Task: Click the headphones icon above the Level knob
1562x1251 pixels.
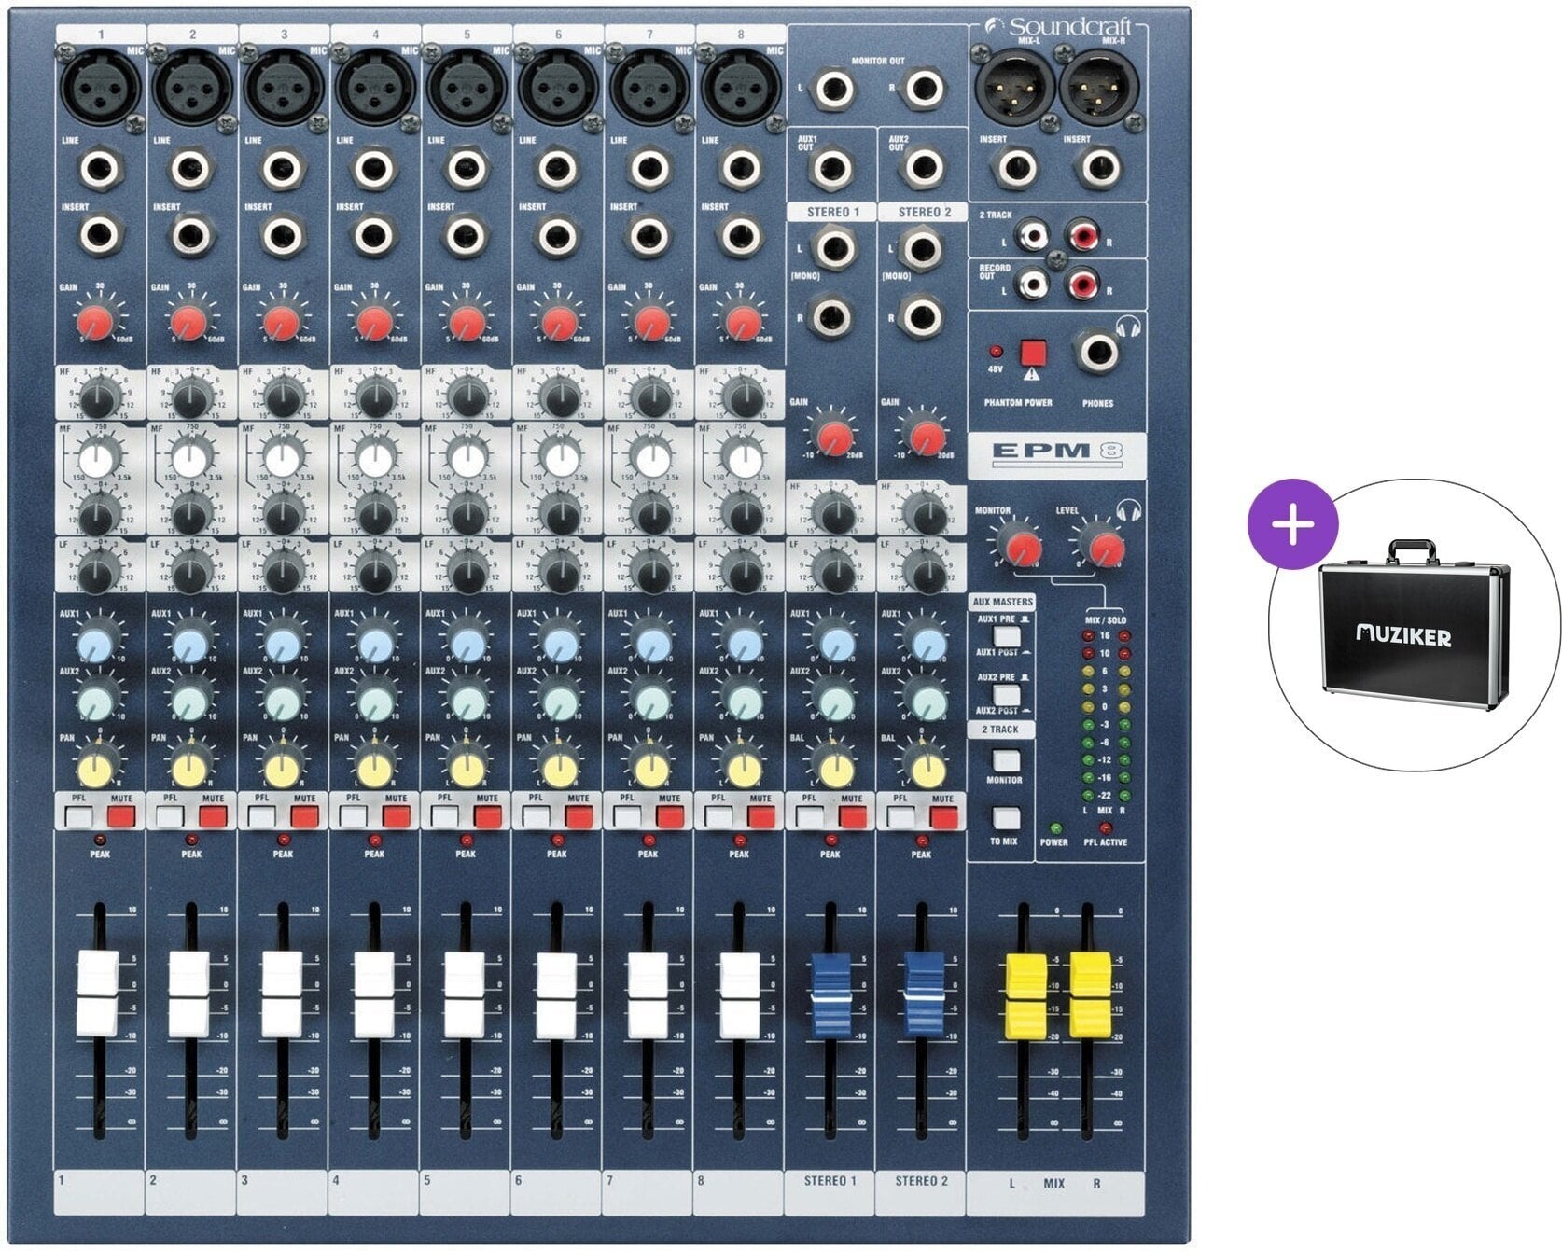Action: (1130, 509)
